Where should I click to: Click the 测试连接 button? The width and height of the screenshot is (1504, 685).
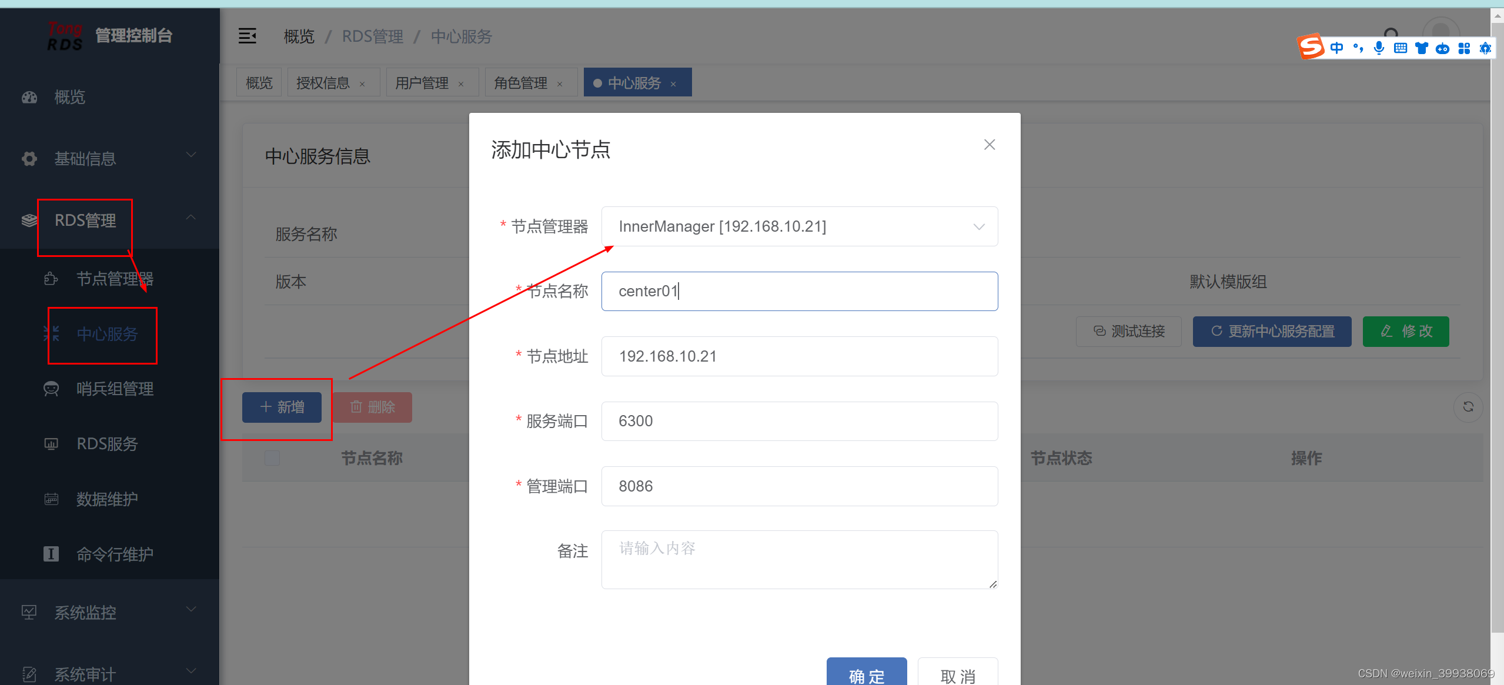pos(1129,332)
